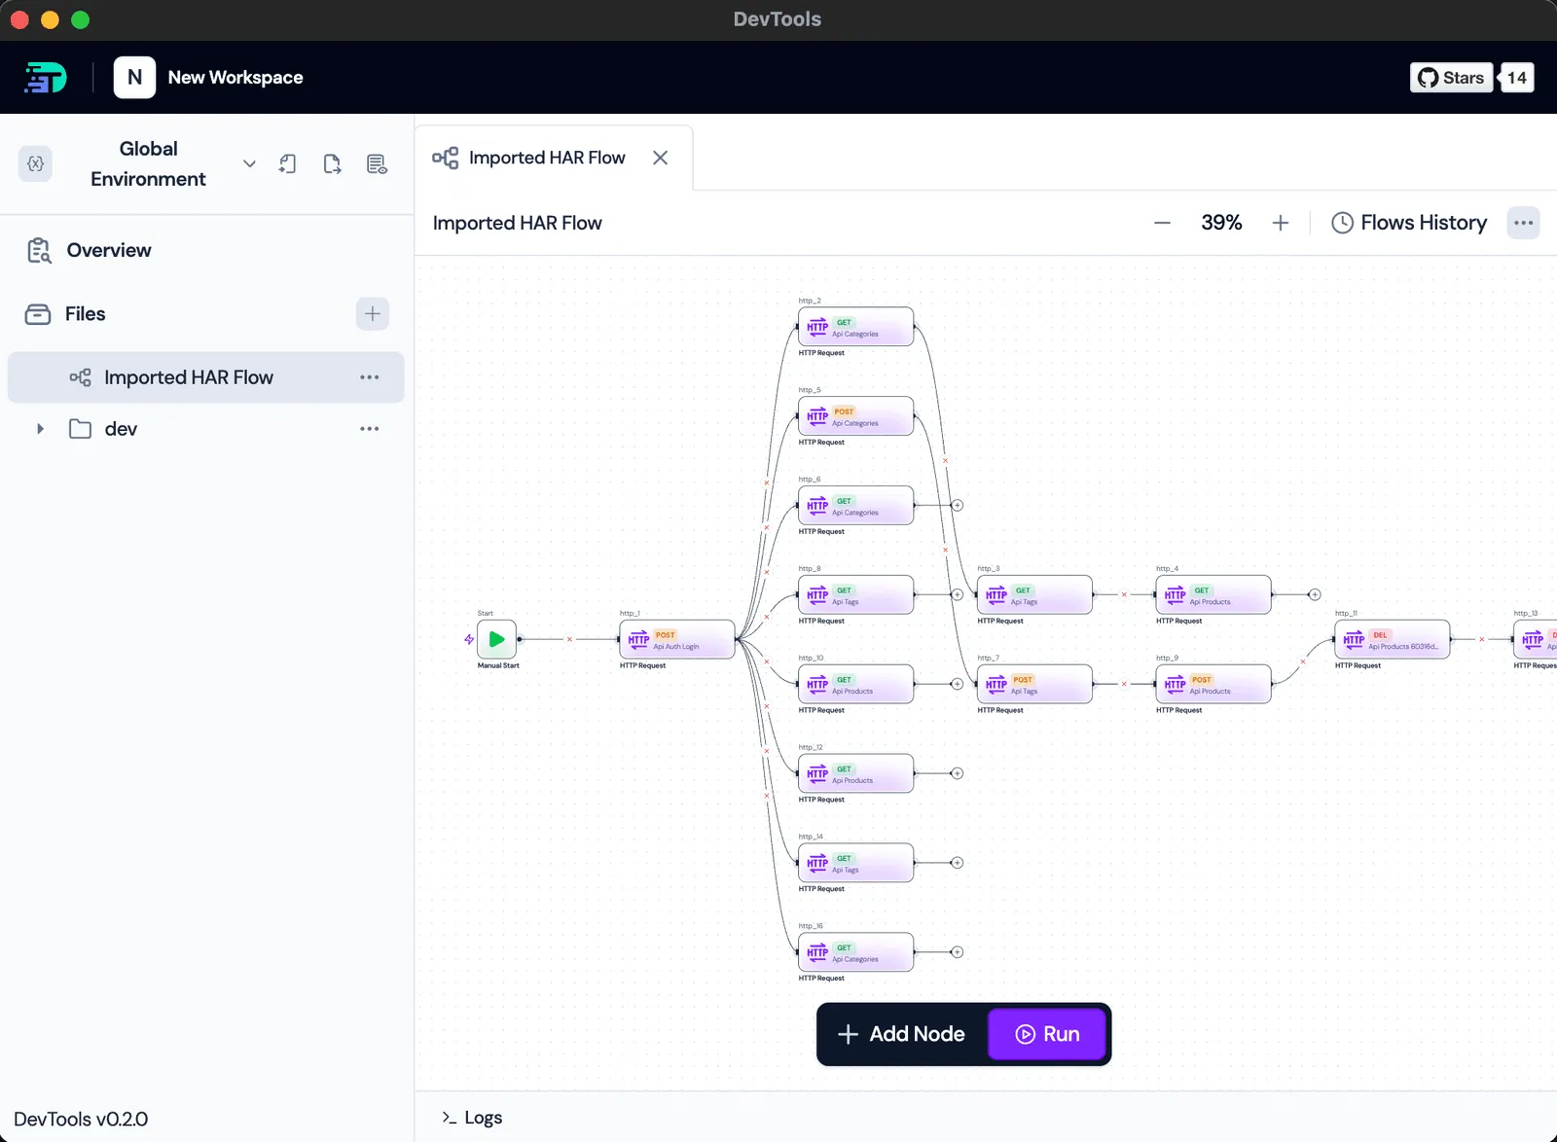This screenshot has width=1557, height=1142.
Task: Open the environment preview document icon
Action: pyautogui.click(x=378, y=163)
